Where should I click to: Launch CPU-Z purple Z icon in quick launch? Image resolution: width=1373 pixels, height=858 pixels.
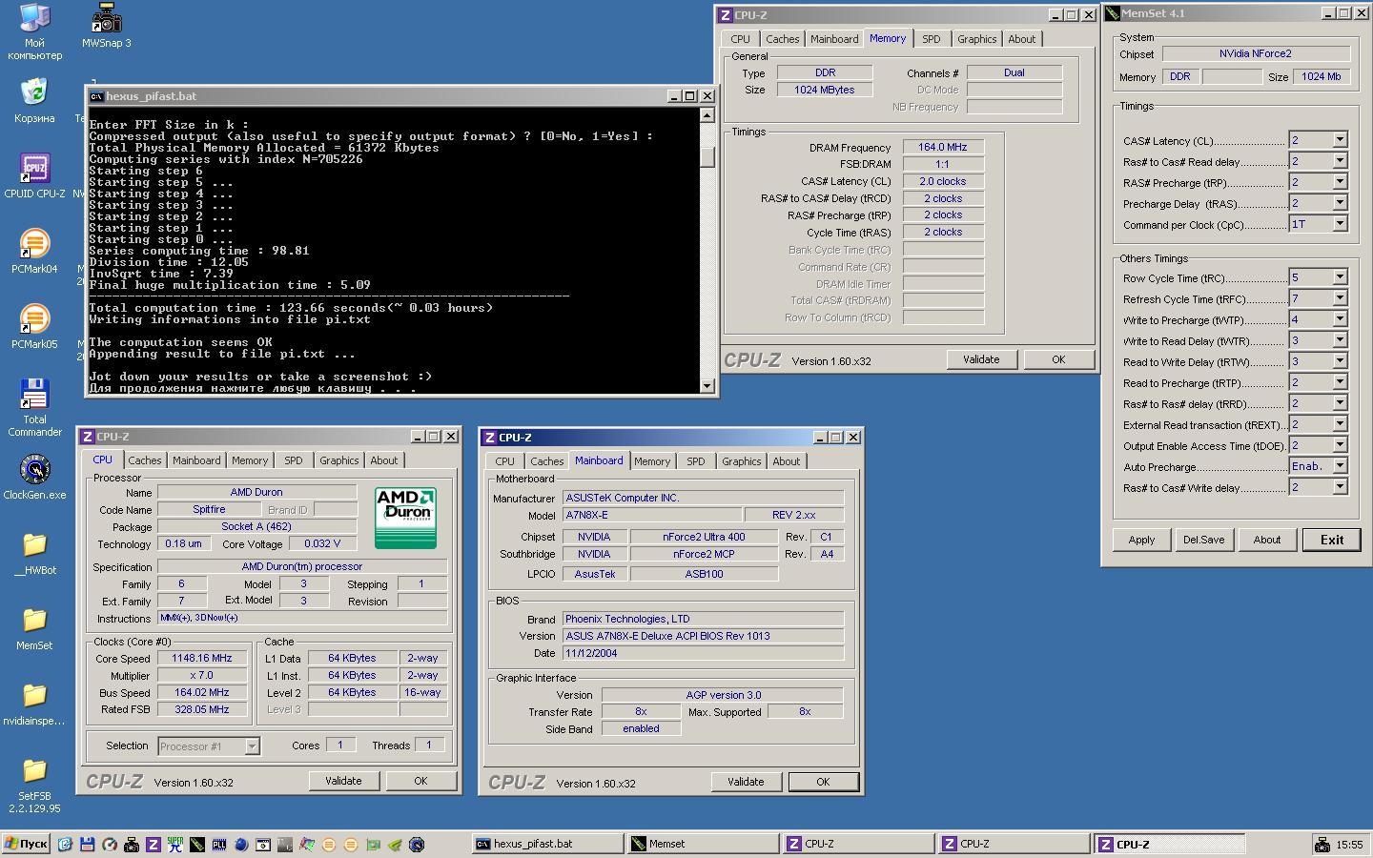pyautogui.click(x=153, y=845)
